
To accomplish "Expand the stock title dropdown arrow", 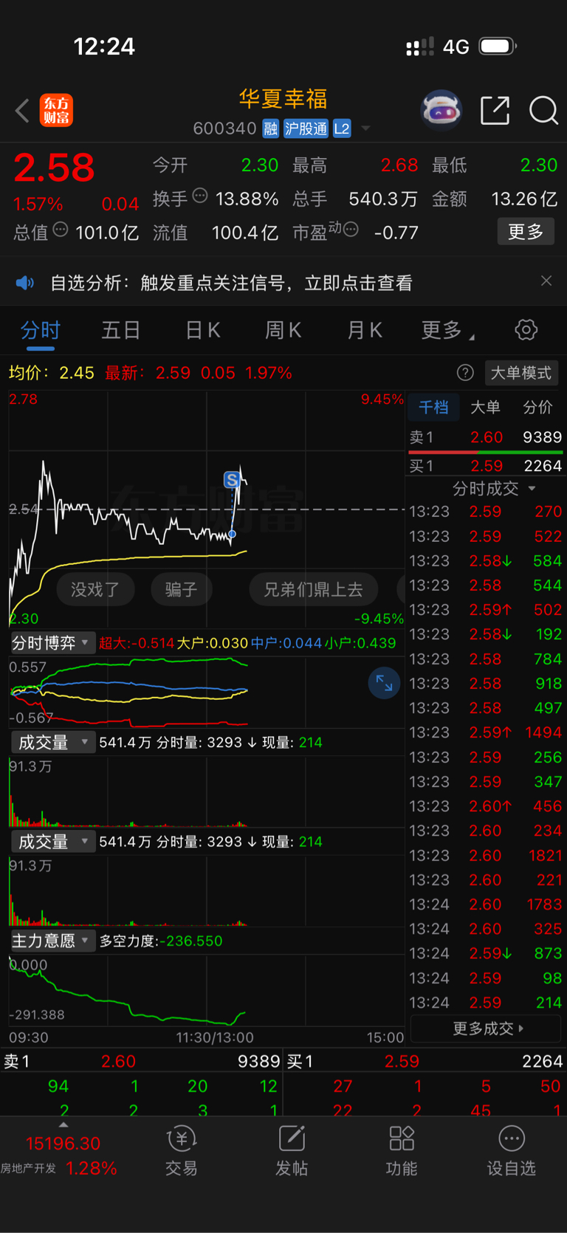I will [365, 129].
